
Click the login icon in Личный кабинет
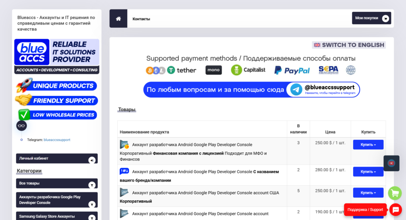[92, 160]
